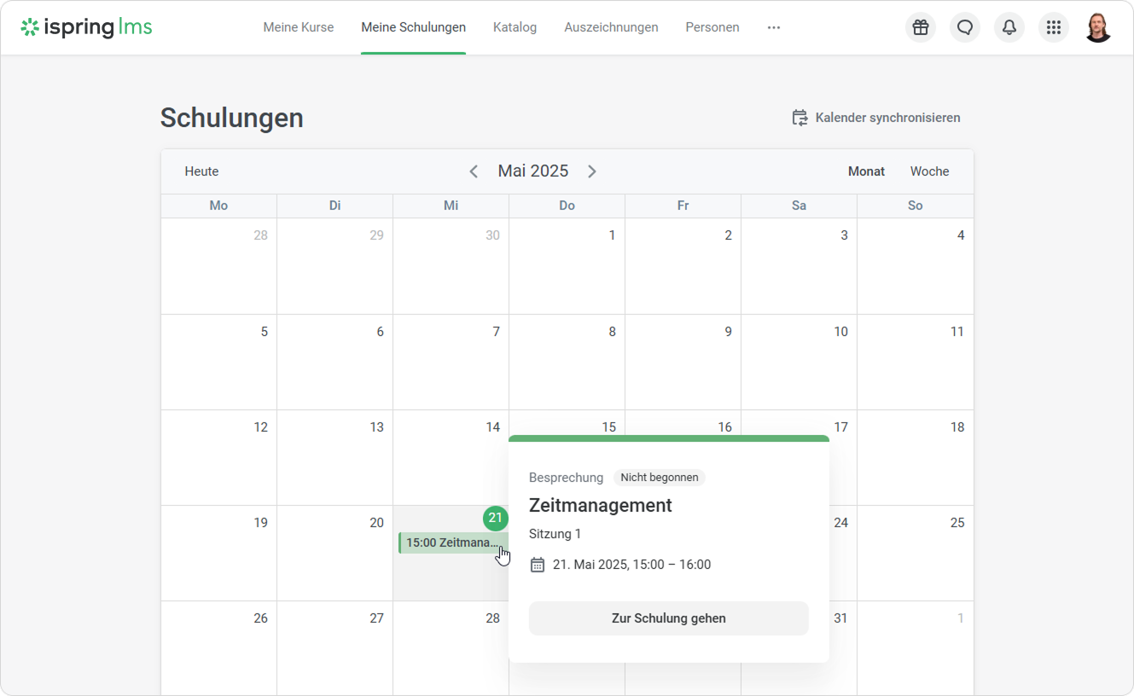Click the 15:00 Zeitmanagement calendar event
The image size is (1134, 696).
point(450,542)
